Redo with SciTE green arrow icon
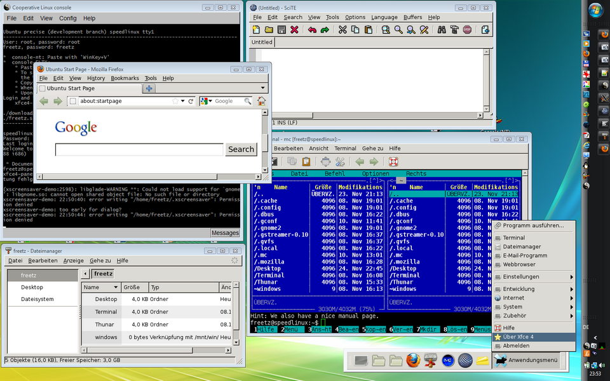This screenshot has width=610, height=381. coord(325,30)
